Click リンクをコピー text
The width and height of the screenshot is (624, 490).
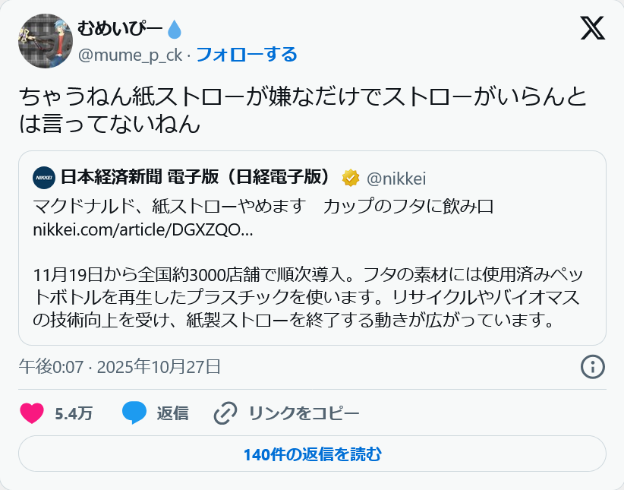tap(304, 413)
